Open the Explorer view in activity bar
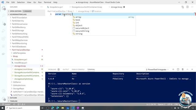Image resolution: width=196 pixels, height=110 pixels. tap(4, 8)
